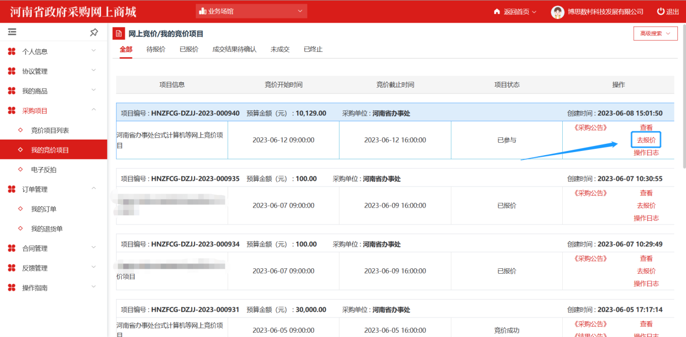Screen dimensions: 686x337
Task: Click 查看 for project 000940
Action: 646,128
